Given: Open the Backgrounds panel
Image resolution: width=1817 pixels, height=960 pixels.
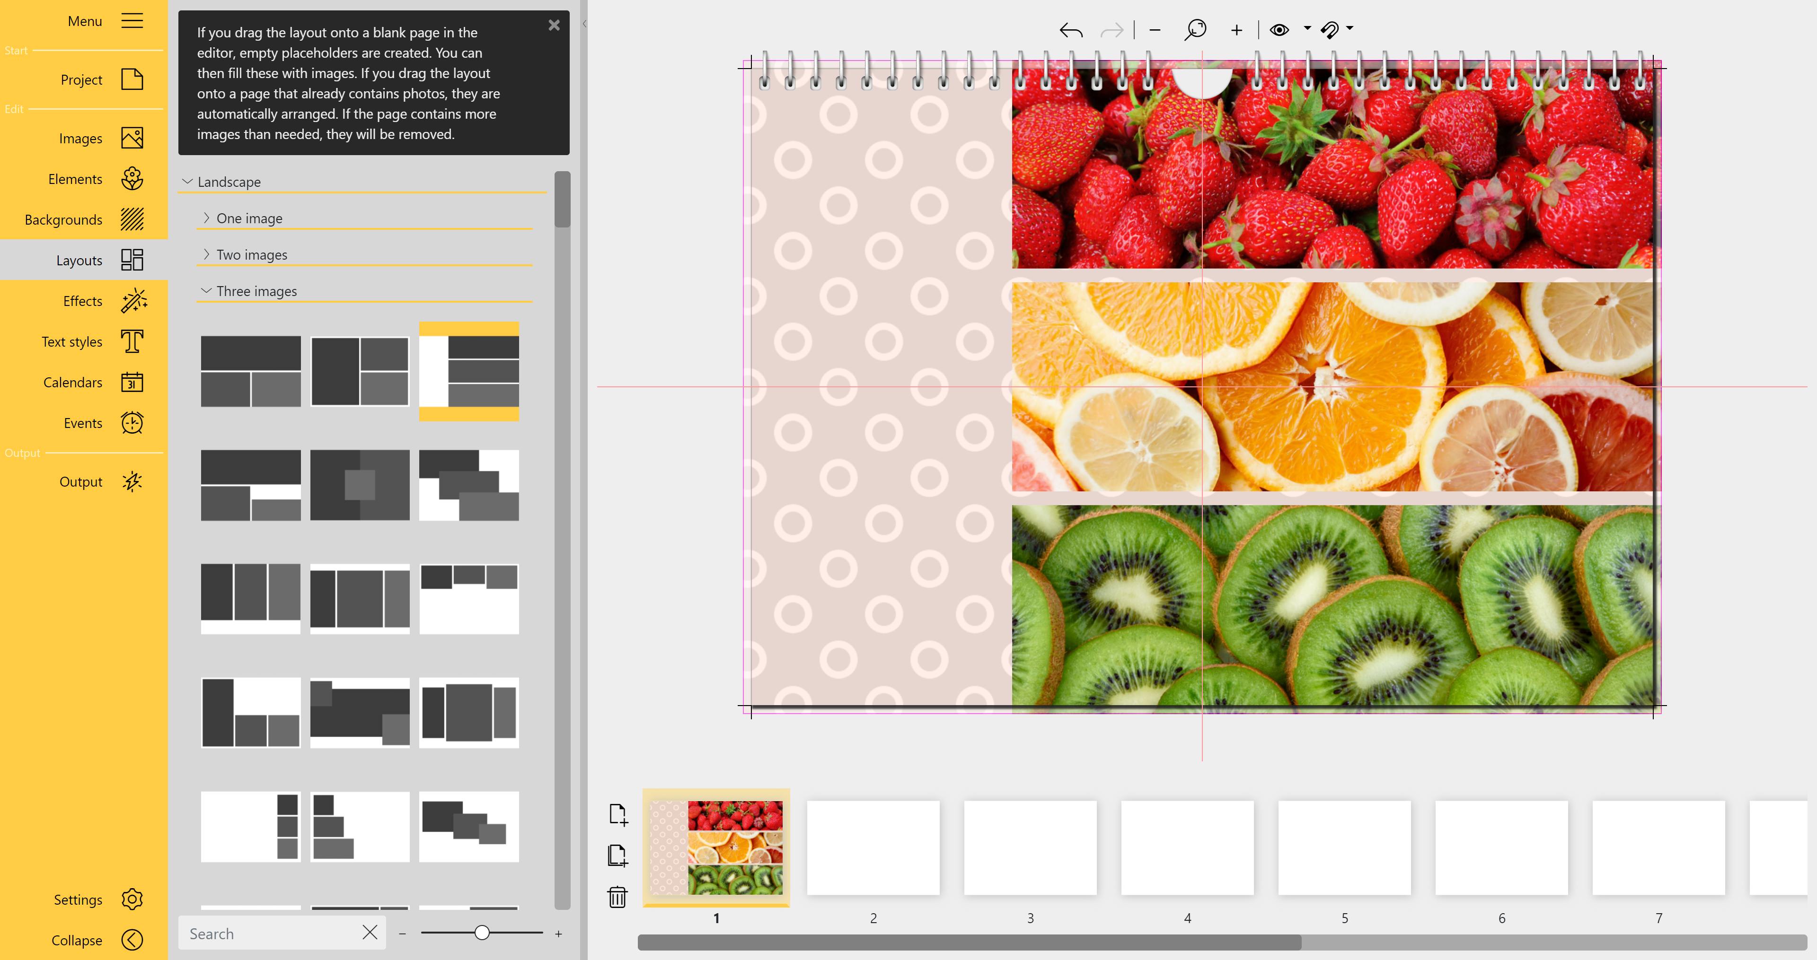Looking at the screenshot, I should coord(80,218).
